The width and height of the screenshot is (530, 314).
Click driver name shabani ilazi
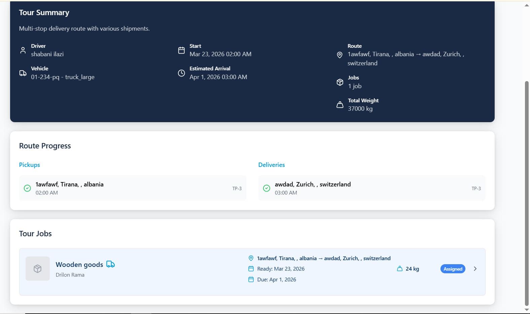point(47,54)
